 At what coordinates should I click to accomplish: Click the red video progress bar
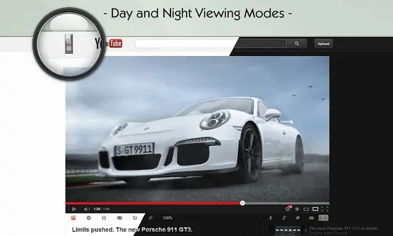click(153, 203)
